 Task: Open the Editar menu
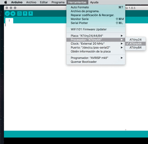click(44, 2)
